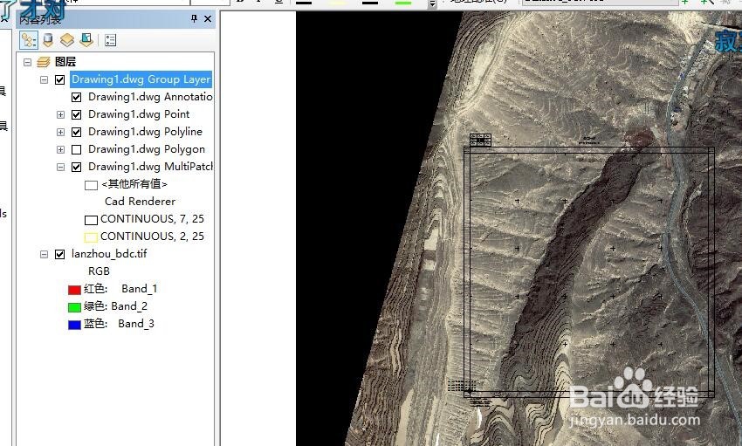Click CONTINUOUS, 7, 25 symbol swatch
Image resolution: width=742 pixels, height=446 pixels.
tap(91, 220)
